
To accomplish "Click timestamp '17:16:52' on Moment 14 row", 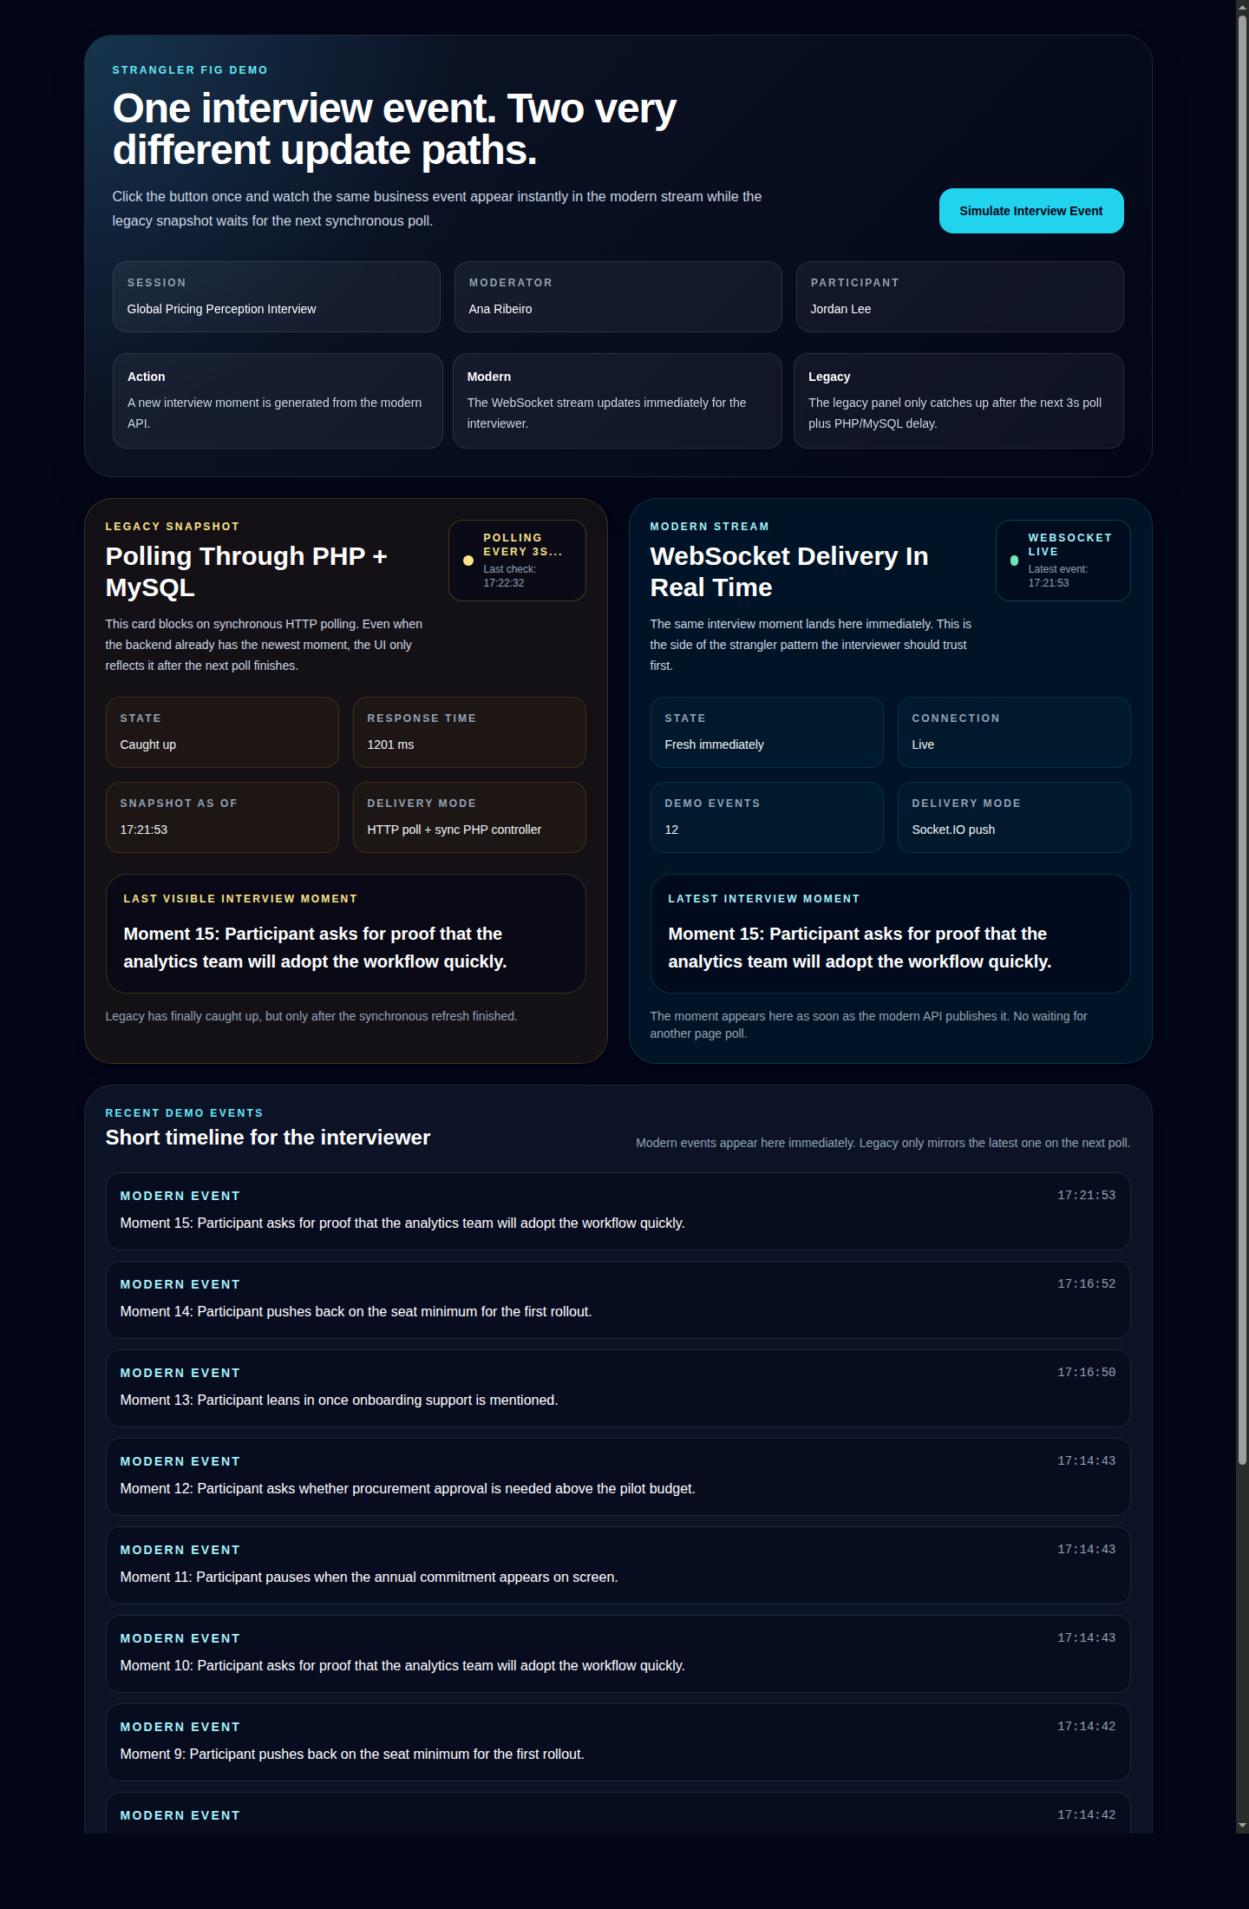I will (1087, 1284).
